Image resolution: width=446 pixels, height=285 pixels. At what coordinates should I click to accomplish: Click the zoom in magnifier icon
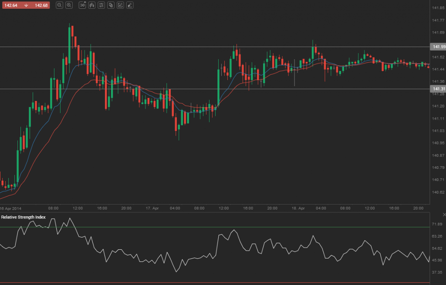tap(69, 5)
